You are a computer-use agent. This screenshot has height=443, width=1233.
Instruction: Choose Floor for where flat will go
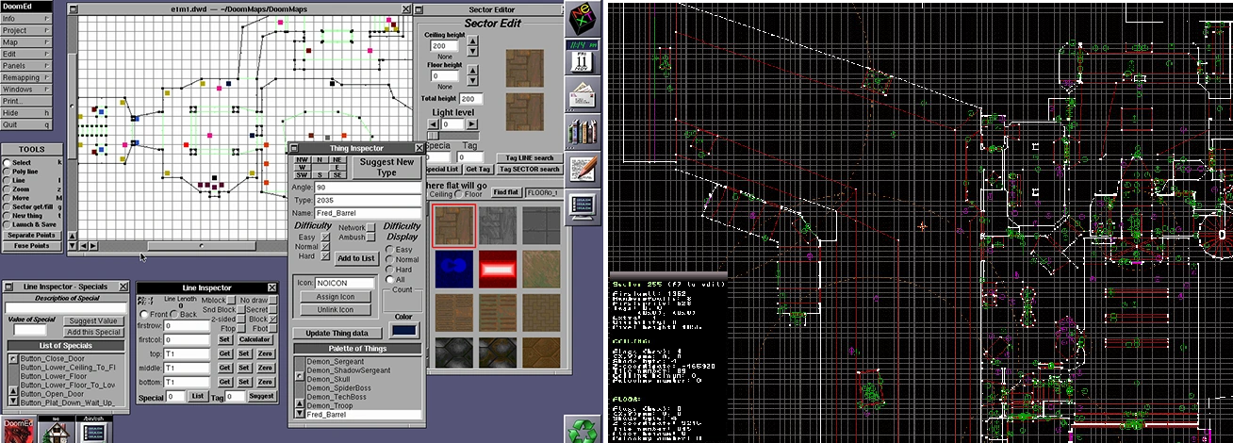tap(459, 194)
